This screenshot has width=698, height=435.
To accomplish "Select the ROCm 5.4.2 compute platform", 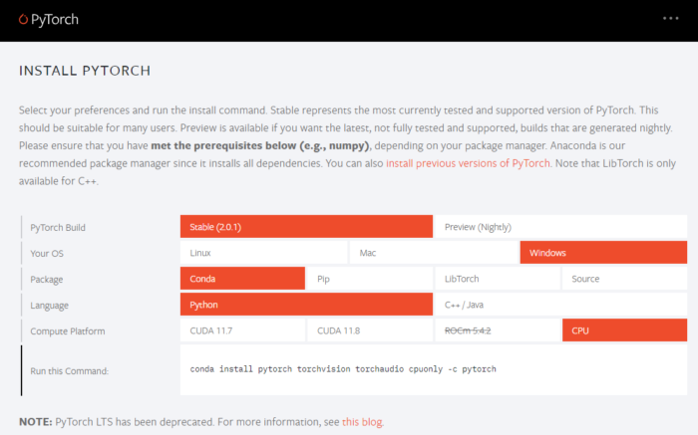I will pos(497,330).
